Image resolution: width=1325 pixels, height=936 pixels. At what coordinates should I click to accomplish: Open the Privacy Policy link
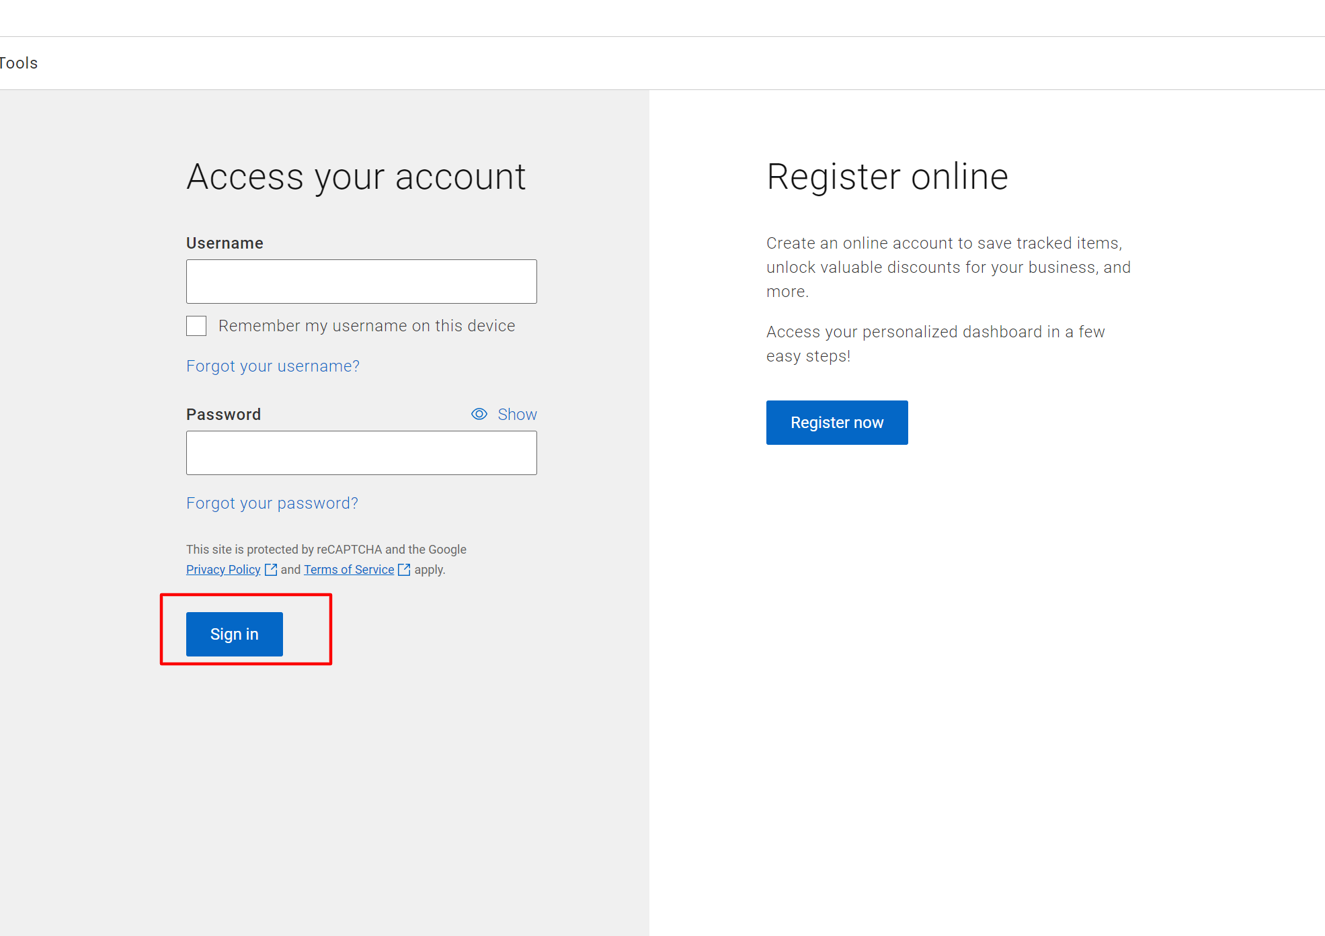click(x=223, y=570)
